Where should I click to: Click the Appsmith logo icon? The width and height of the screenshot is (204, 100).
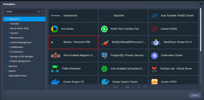click(x=106, y=16)
